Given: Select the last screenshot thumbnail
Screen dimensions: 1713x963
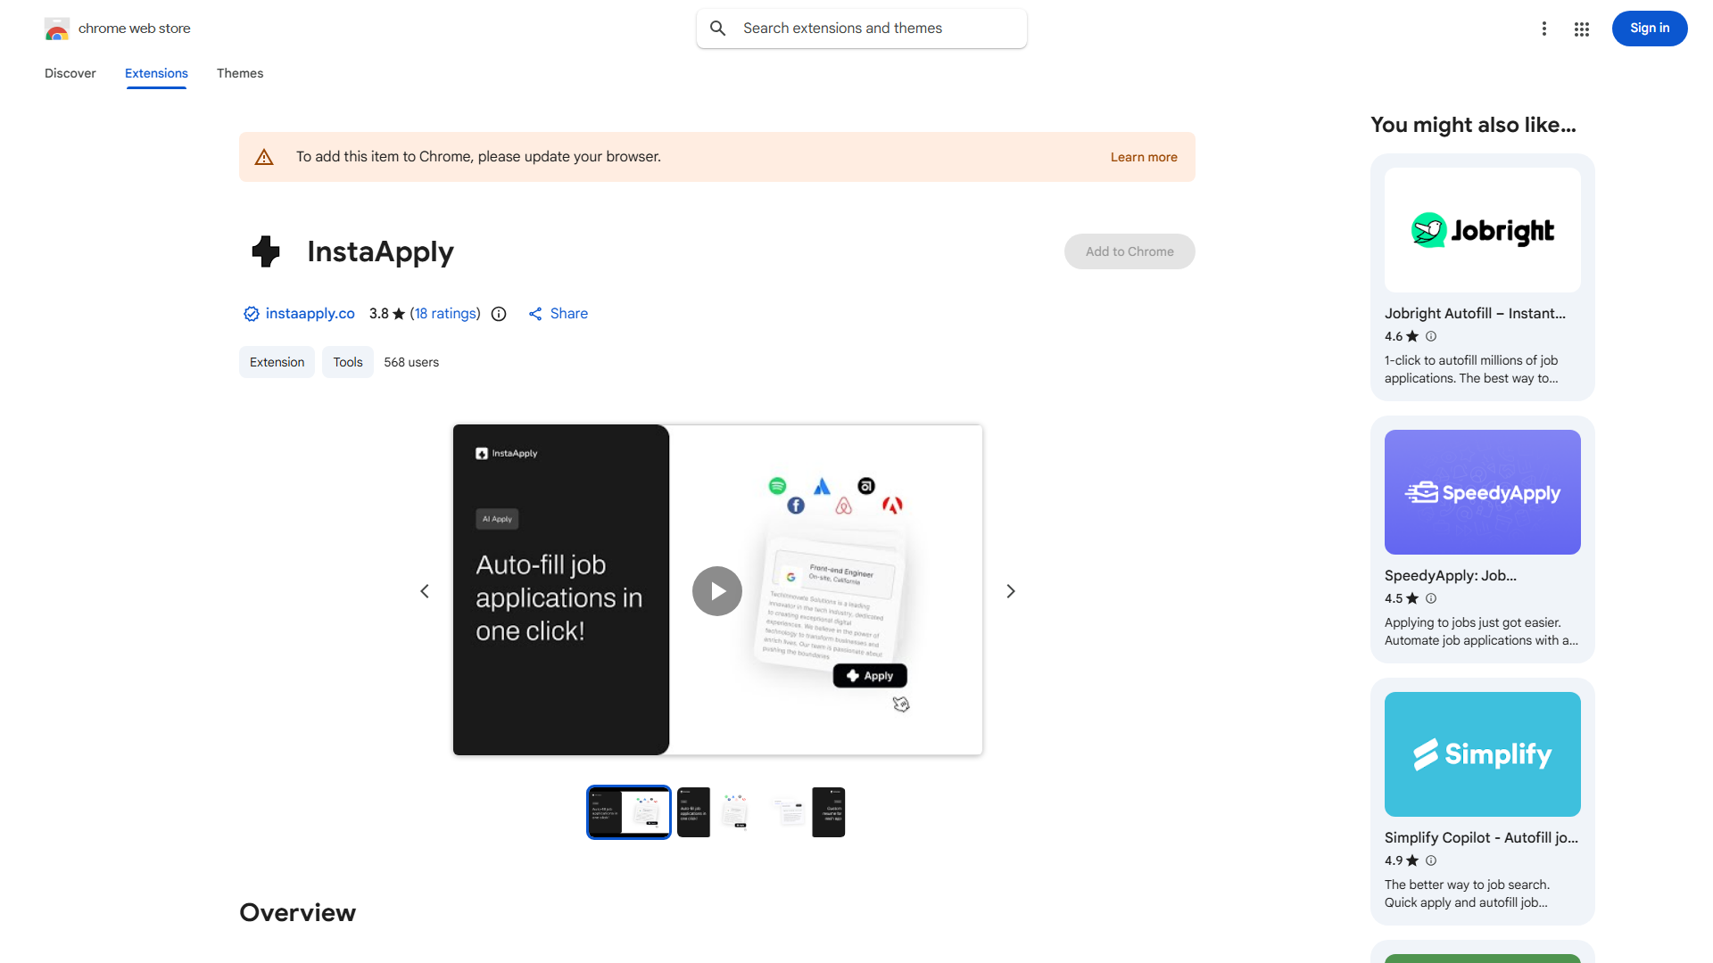Looking at the screenshot, I should (x=828, y=811).
